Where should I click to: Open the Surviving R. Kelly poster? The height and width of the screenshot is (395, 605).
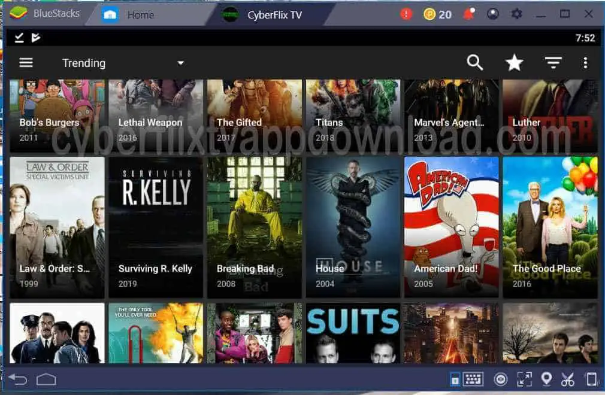pos(156,227)
